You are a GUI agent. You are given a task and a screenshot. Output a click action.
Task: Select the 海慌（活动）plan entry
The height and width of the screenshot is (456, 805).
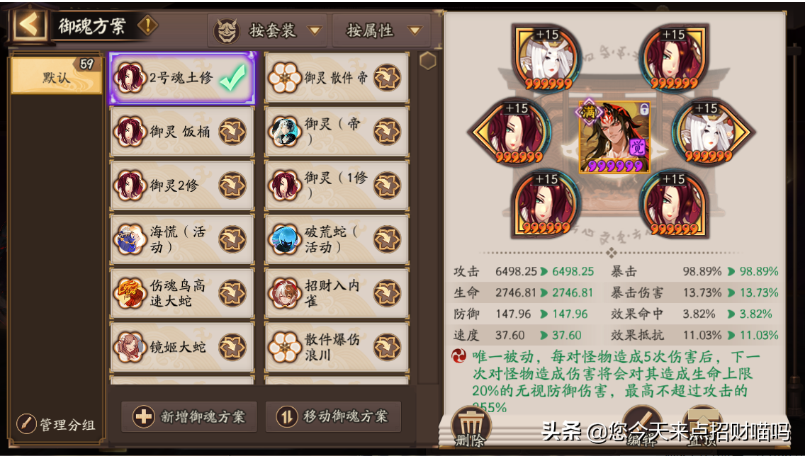point(181,239)
